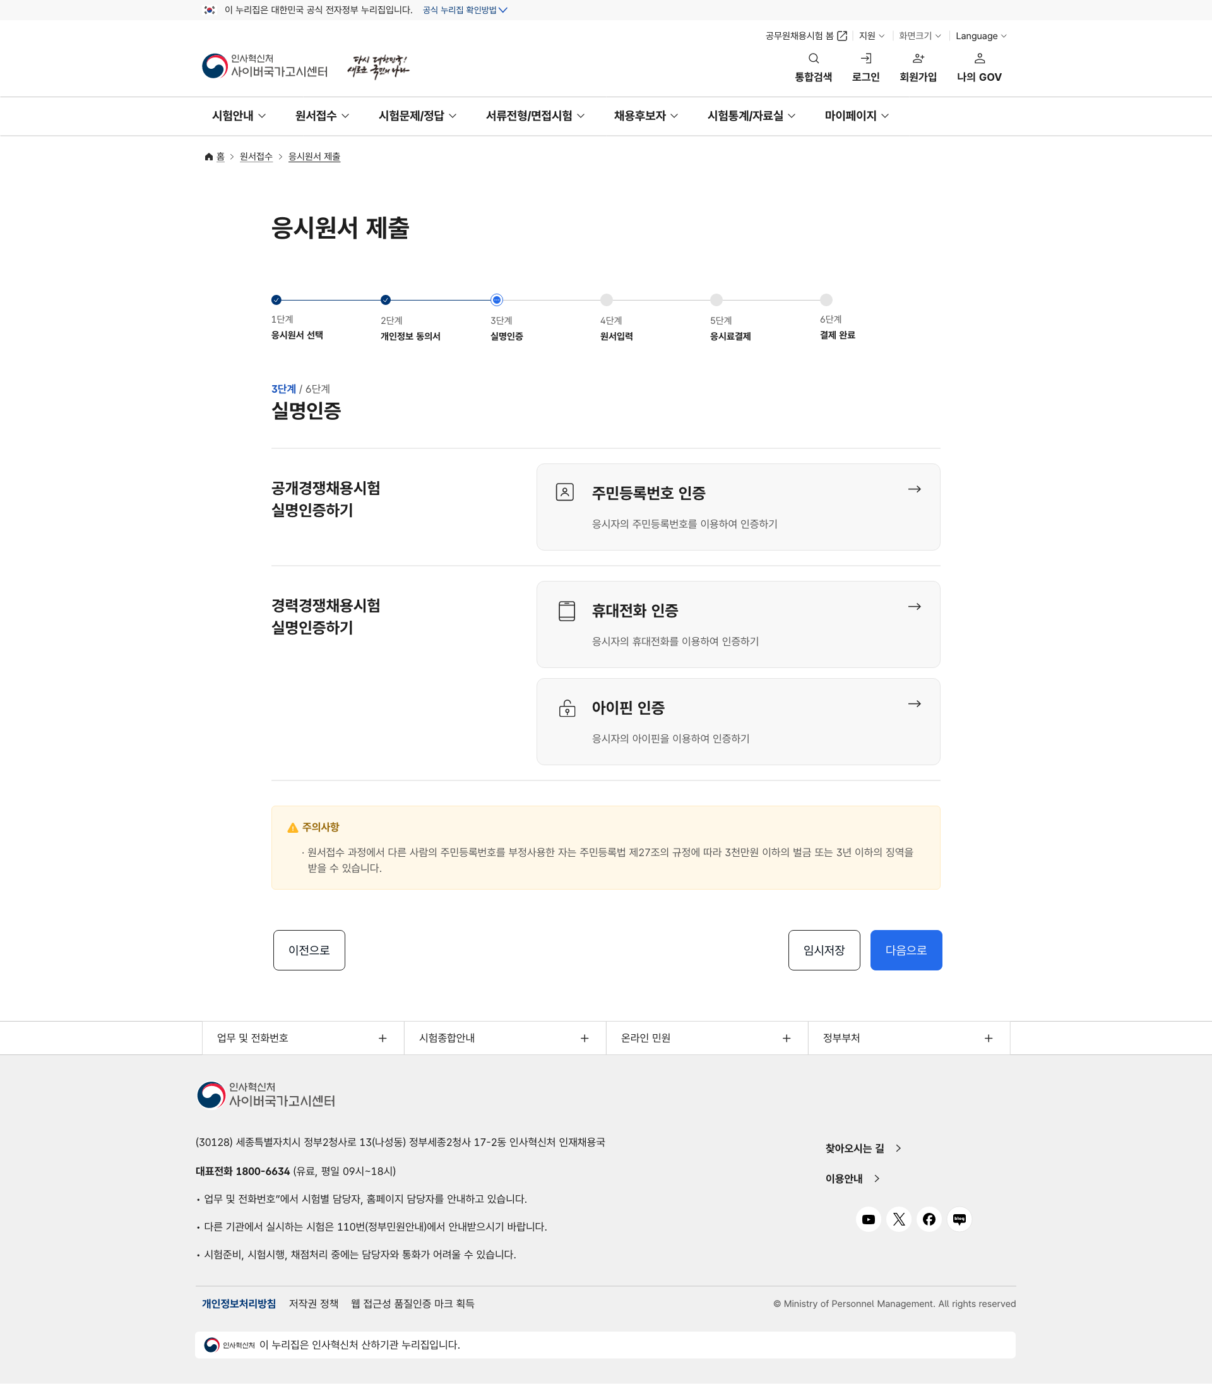Open the 개인정보처리방침 footer link
Viewport: 1212px width, 1384px height.
[x=239, y=1304]
